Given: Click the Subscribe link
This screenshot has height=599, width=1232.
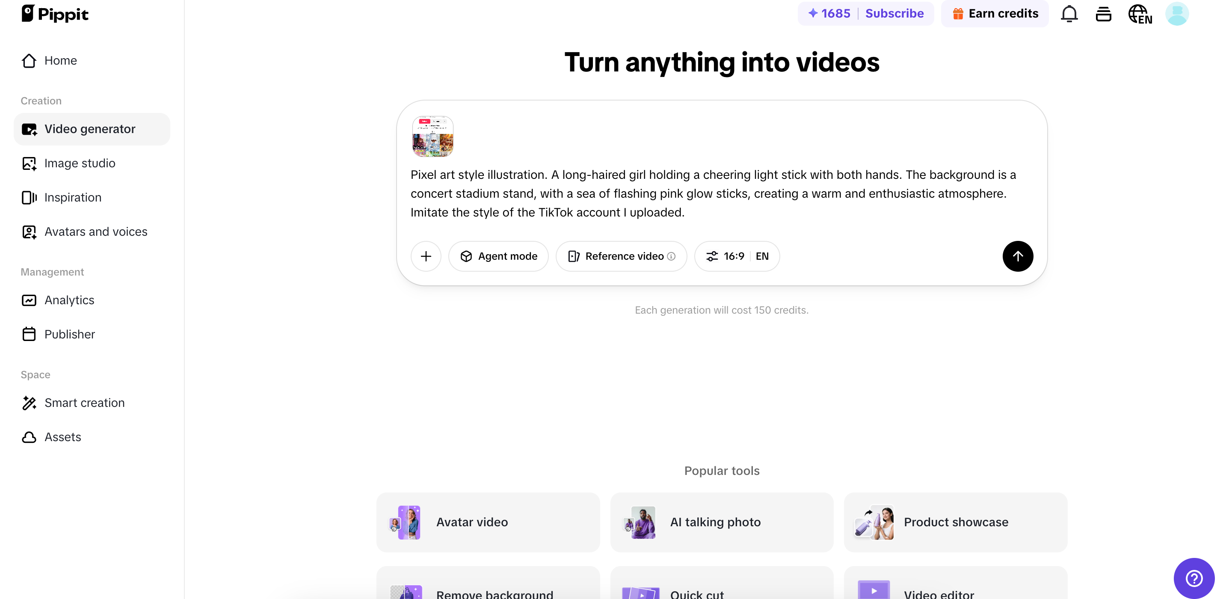Looking at the screenshot, I should coord(894,13).
